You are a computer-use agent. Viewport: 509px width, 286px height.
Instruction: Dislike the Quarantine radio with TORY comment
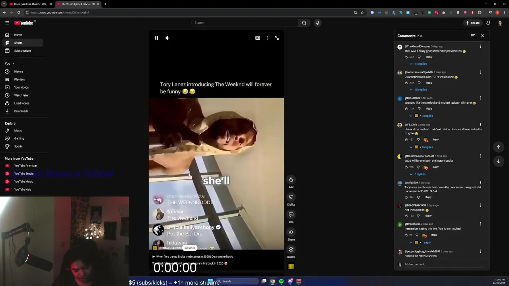click(419, 83)
